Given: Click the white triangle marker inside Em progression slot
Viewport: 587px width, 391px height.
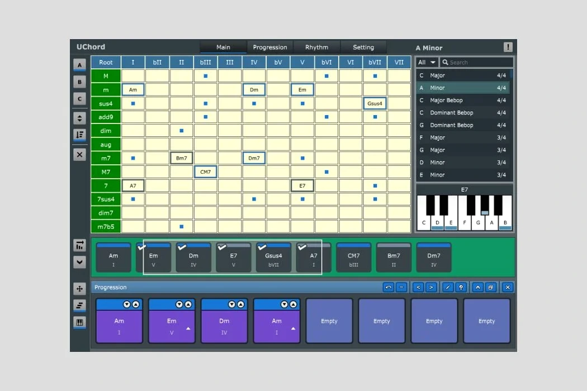Looking at the screenshot, I should pos(188,328).
